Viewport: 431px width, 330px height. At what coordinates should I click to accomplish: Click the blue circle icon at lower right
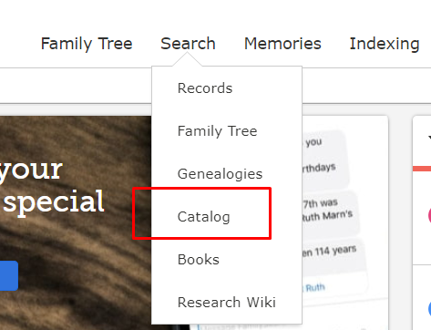pyautogui.click(x=429, y=309)
